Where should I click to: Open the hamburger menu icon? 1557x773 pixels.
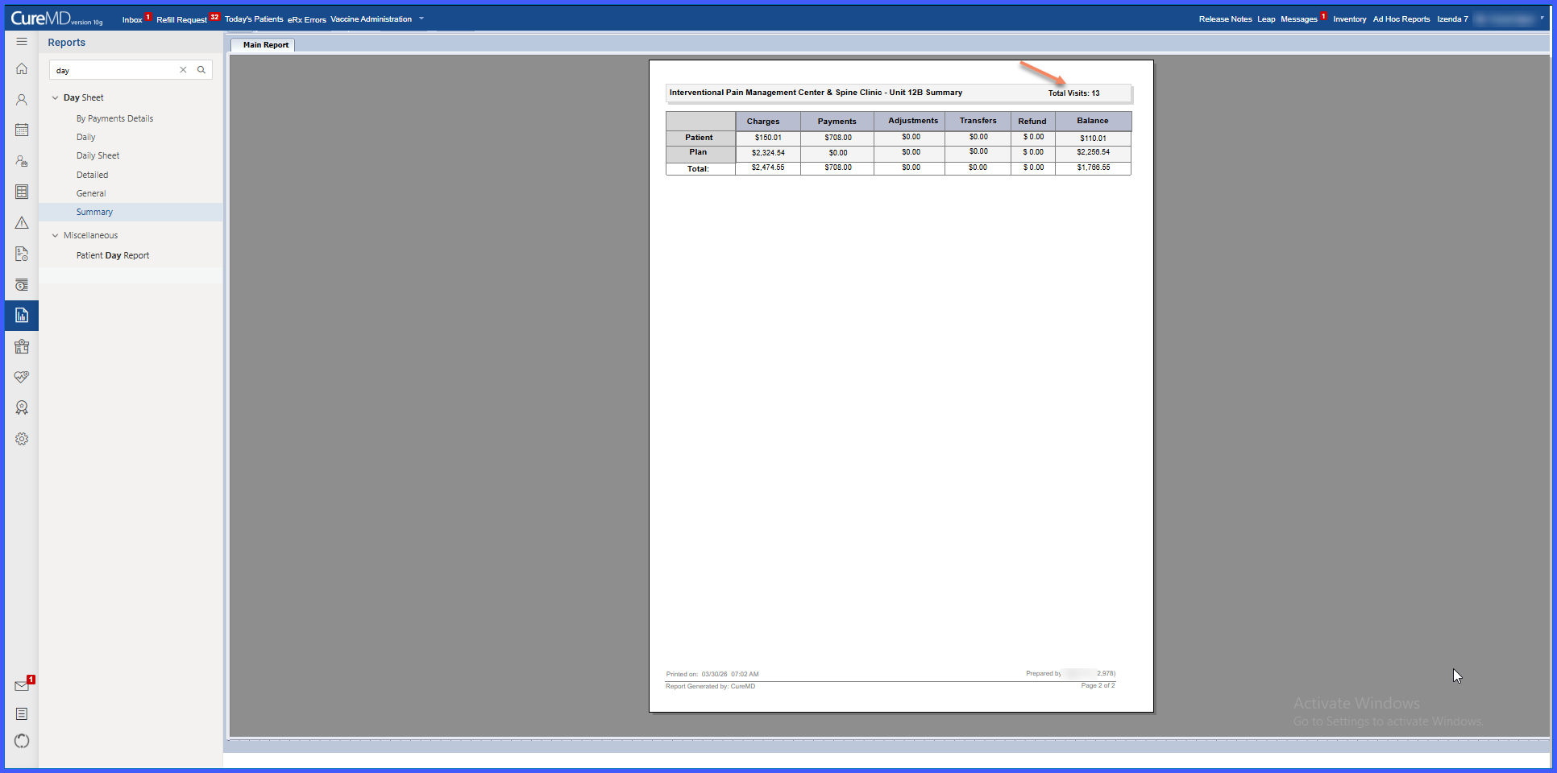pyautogui.click(x=22, y=42)
